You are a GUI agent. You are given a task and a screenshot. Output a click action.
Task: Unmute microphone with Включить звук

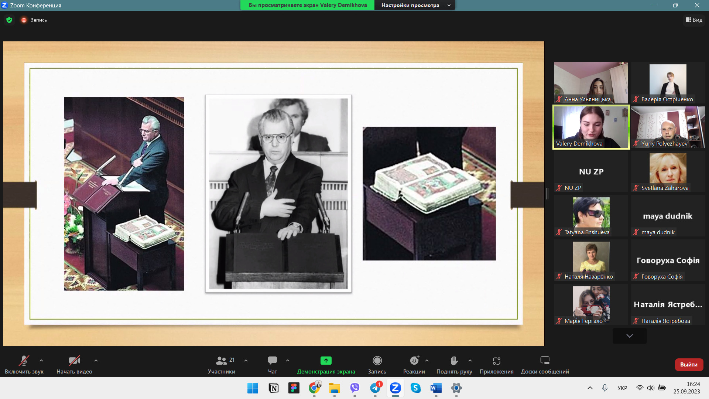(24, 361)
